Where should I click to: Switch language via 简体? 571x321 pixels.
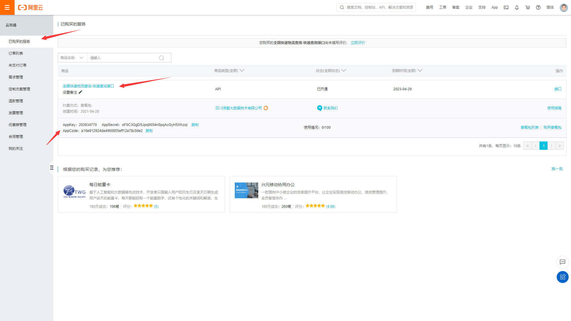550,7
